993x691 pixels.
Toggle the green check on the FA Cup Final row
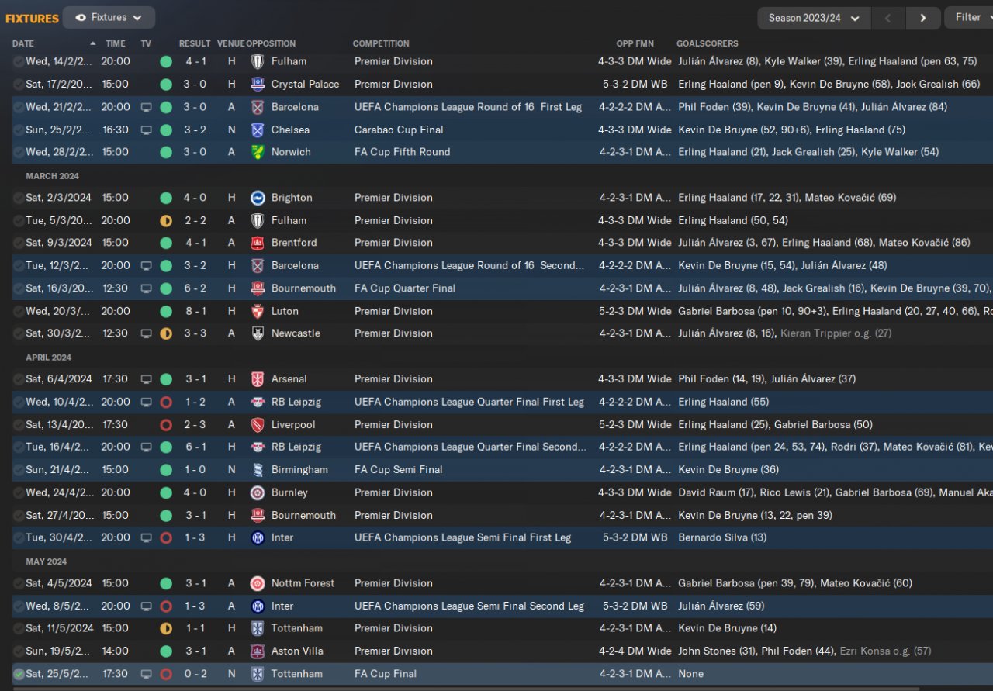(19, 674)
